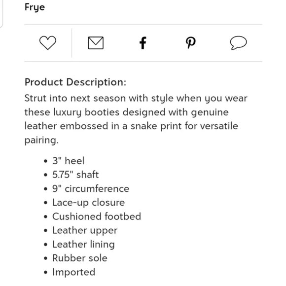286x286 pixels.
Task: Pin the product with Pinterest icon
Action: coord(191,43)
